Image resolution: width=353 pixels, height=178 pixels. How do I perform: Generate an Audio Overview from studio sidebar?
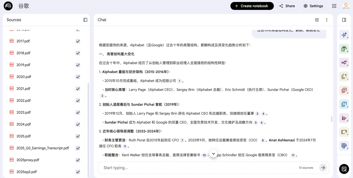click(x=344, y=35)
